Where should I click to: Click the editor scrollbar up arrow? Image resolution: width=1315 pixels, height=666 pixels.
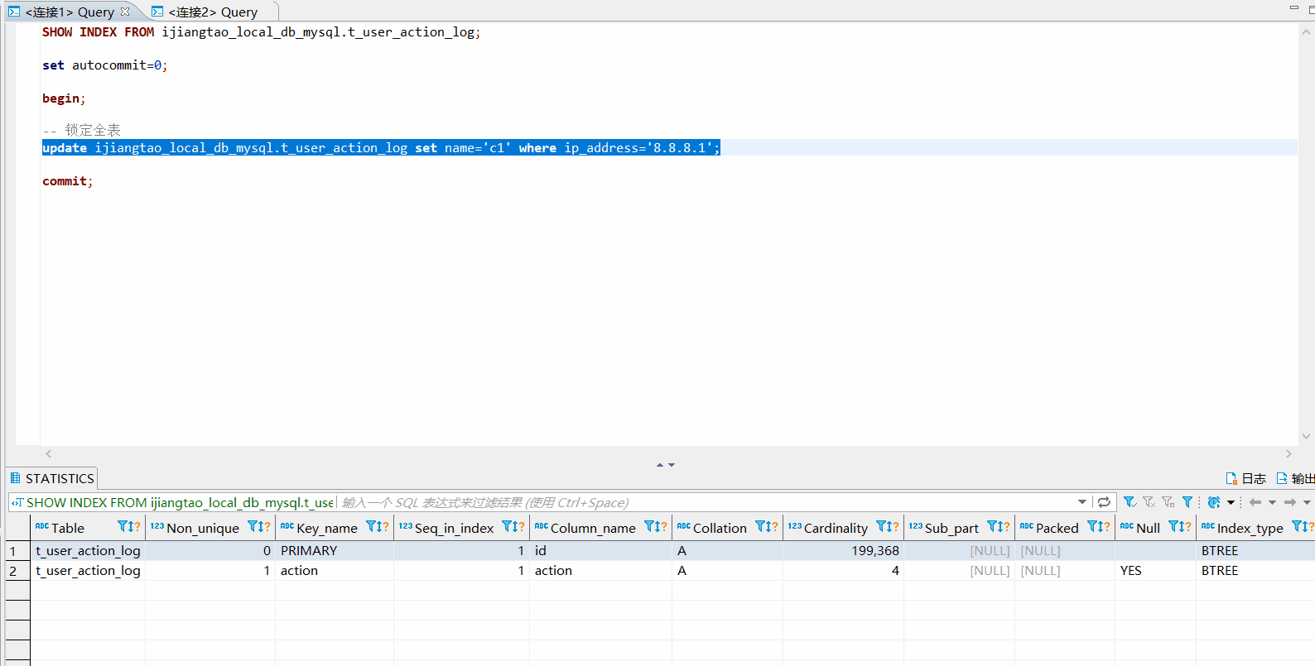1307,31
